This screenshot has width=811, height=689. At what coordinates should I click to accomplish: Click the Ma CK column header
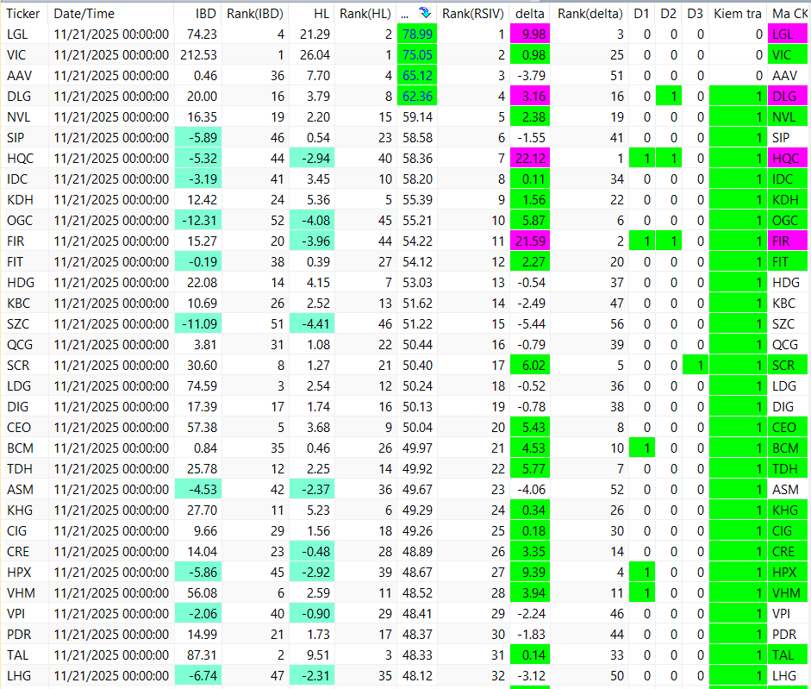tap(789, 14)
